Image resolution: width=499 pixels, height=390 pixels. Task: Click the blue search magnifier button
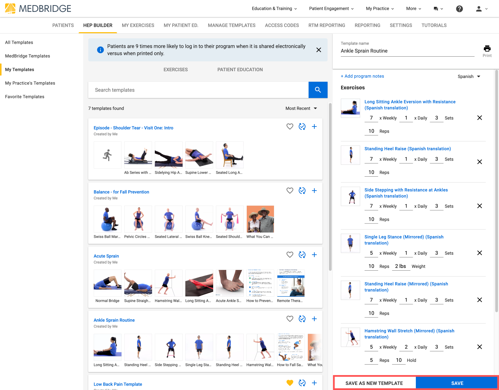(x=318, y=90)
